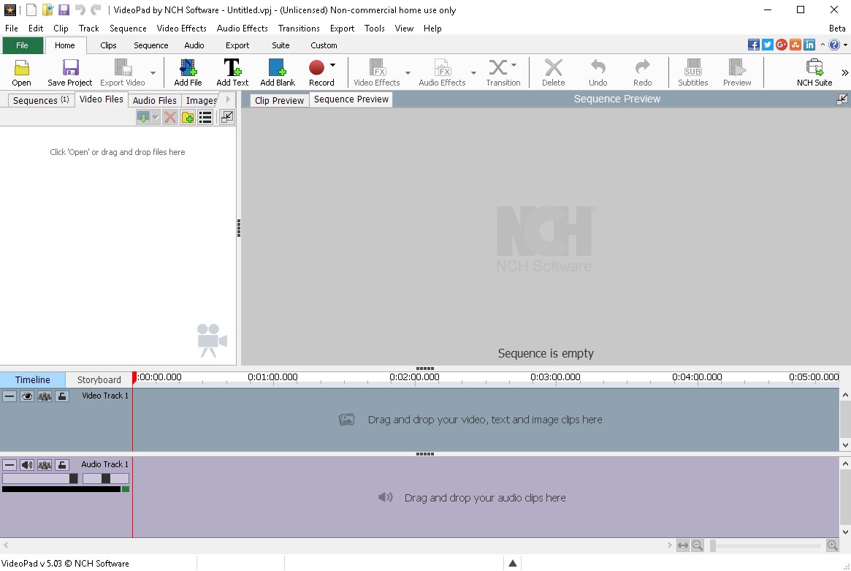Click the Undo button
Image resolution: width=851 pixels, height=571 pixels.
coord(598,71)
